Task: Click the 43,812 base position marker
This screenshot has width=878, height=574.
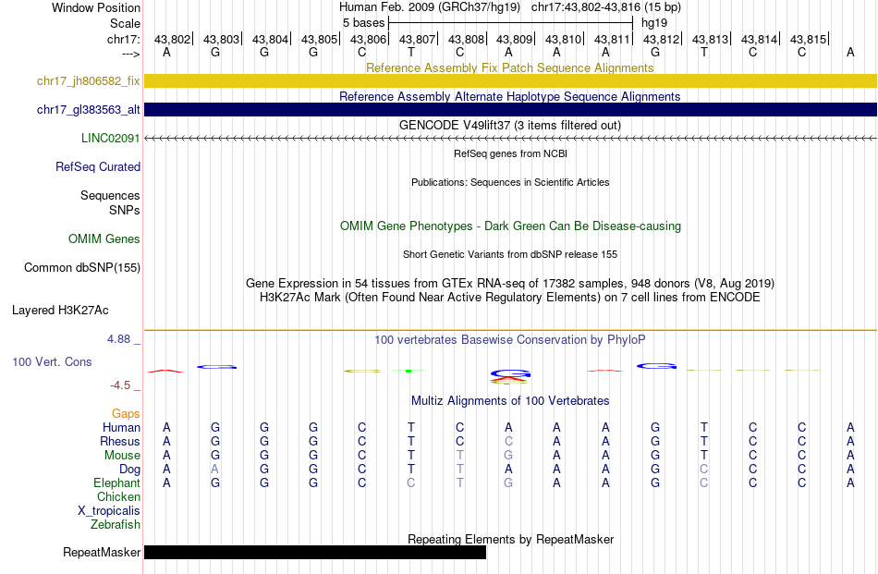Action: point(662,39)
